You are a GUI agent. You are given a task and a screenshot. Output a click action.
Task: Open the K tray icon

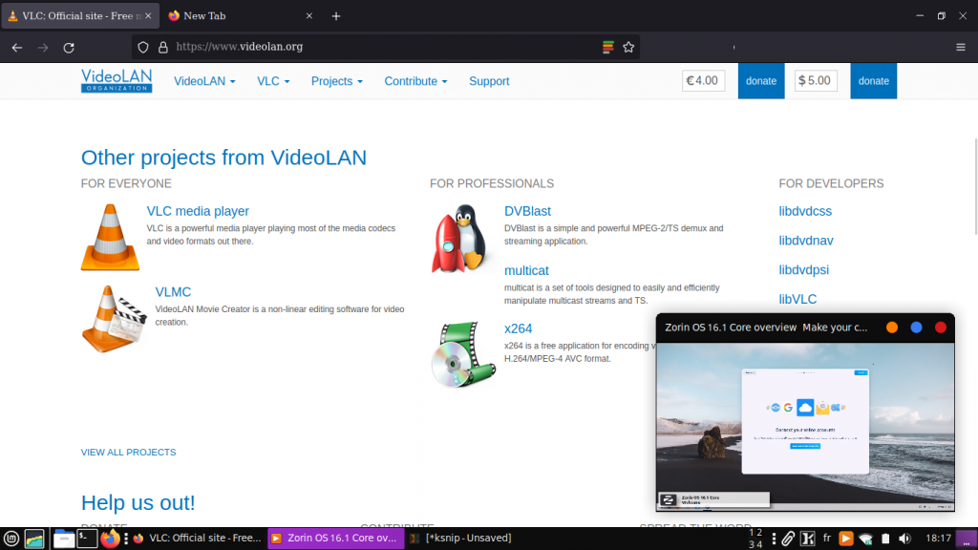[808, 539]
